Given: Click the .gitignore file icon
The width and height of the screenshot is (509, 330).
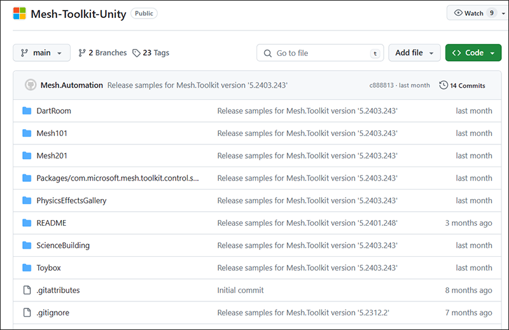Looking at the screenshot, I should tap(27, 312).
